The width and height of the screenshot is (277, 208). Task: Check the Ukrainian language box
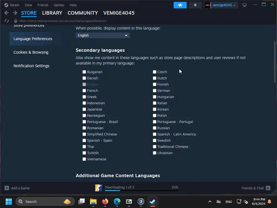tap(154, 153)
